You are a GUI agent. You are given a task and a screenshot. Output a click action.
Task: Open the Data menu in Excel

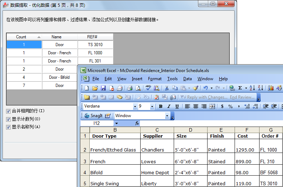tap(188, 79)
